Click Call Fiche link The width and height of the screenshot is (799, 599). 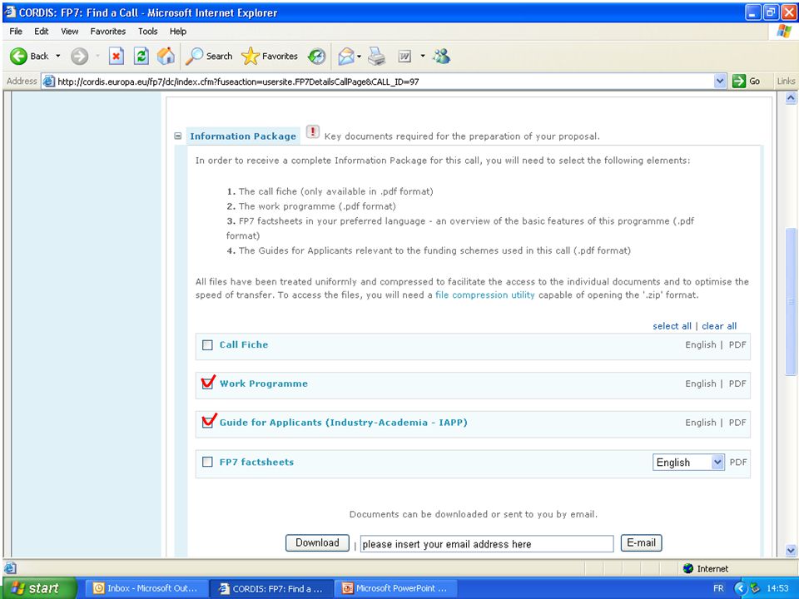tap(244, 344)
